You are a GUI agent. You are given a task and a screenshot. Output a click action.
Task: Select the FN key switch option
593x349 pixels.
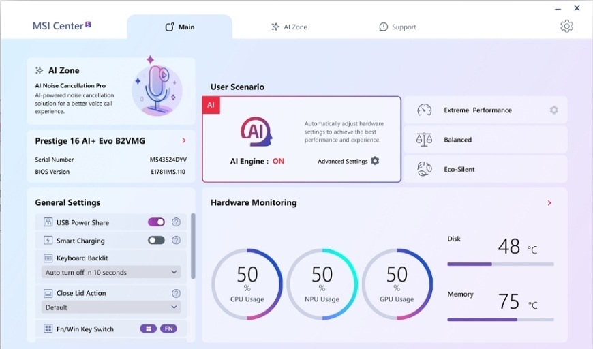tap(168, 329)
